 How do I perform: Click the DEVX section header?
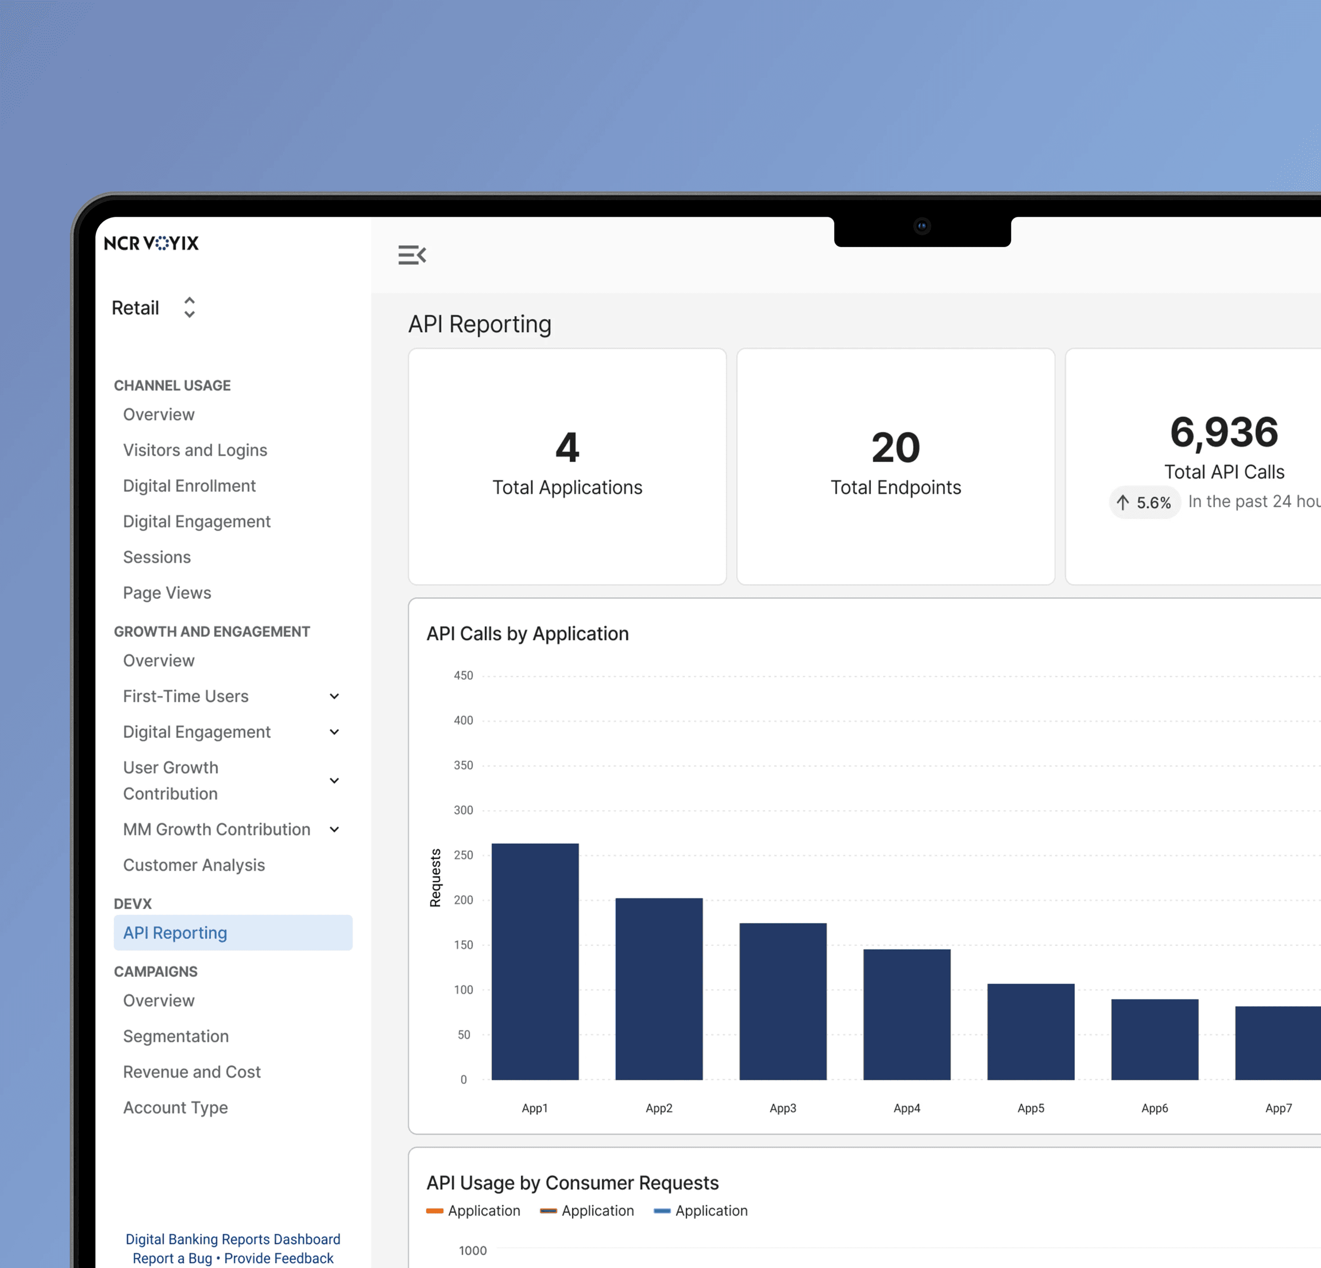tap(132, 903)
